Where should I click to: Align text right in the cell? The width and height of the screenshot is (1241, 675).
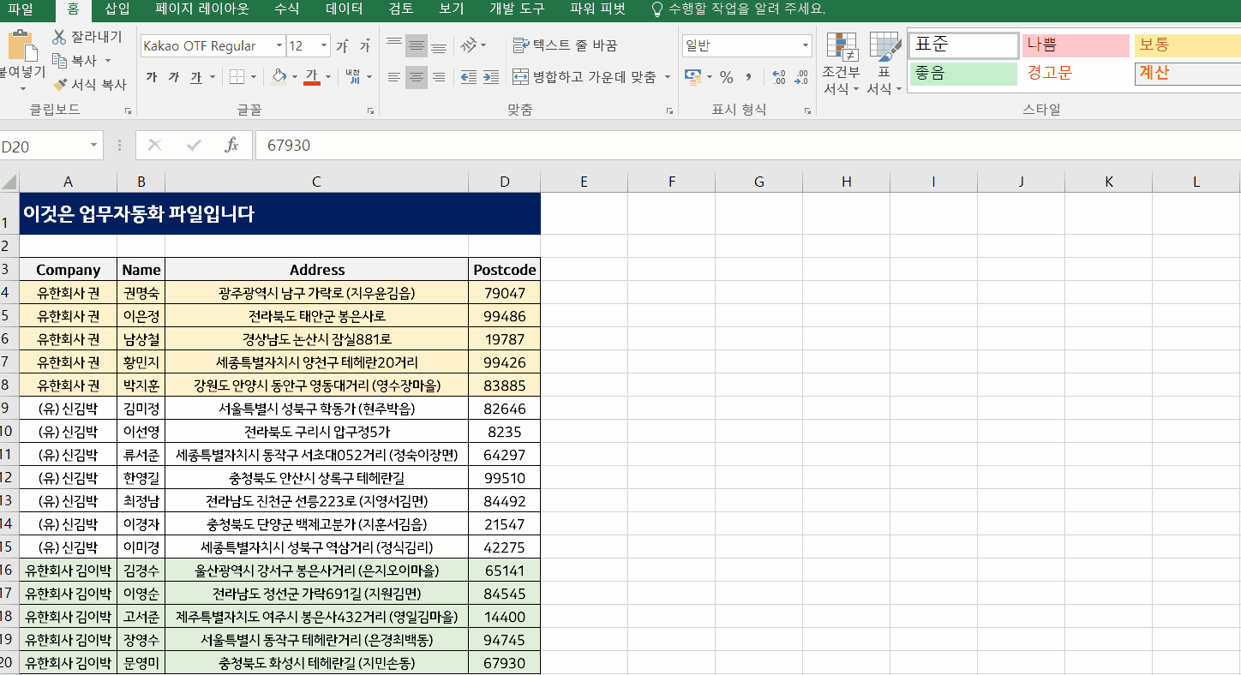point(439,77)
